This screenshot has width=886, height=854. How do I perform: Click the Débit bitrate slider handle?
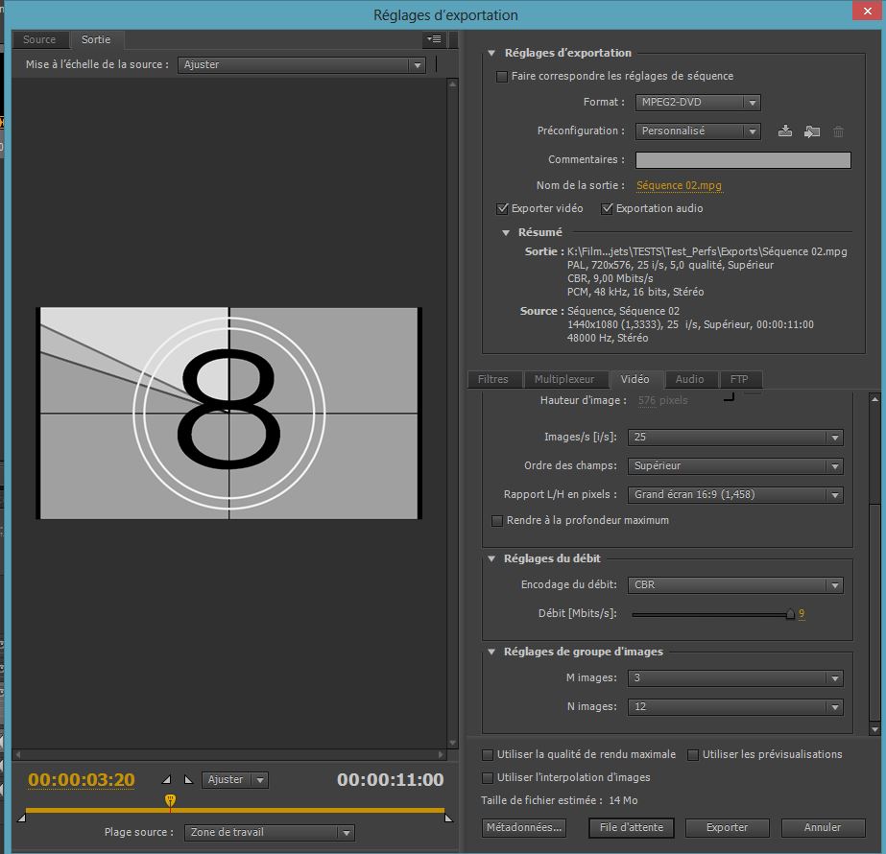(790, 614)
